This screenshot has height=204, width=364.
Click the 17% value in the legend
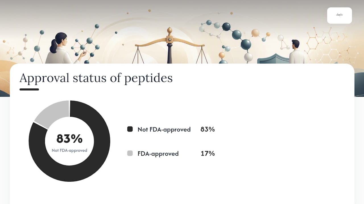[x=208, y=154]
